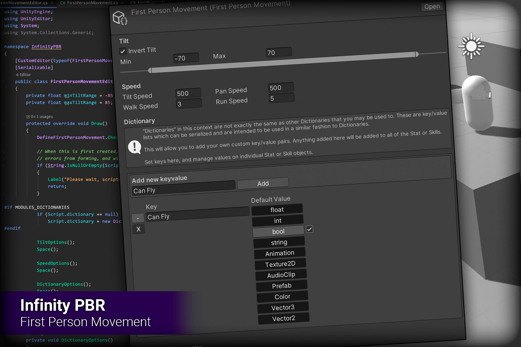The image size is (521, 347).
Task: Click the 'return;' statement in code
Action: pyautogui.click(x=57, y=186)
